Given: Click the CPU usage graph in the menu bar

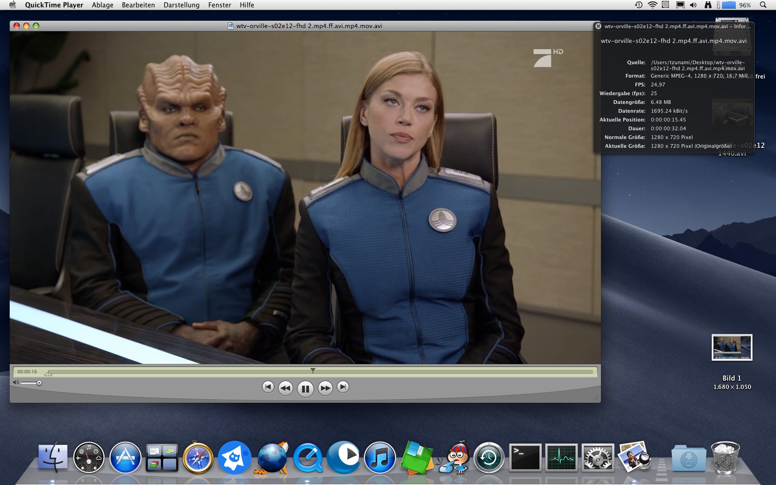Looking at the screenshot, I should click(728, 5).
